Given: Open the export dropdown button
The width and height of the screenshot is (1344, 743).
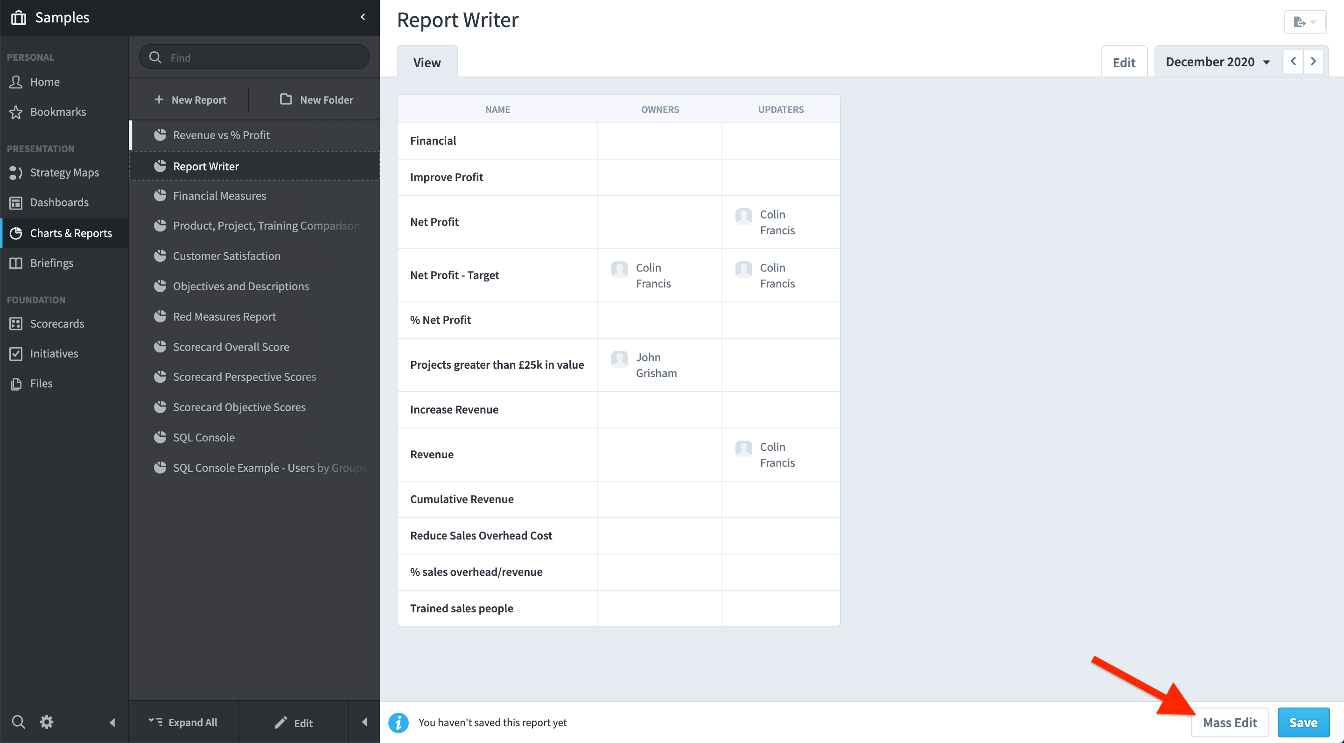Looking at the screenshot, I should 1305,22.
